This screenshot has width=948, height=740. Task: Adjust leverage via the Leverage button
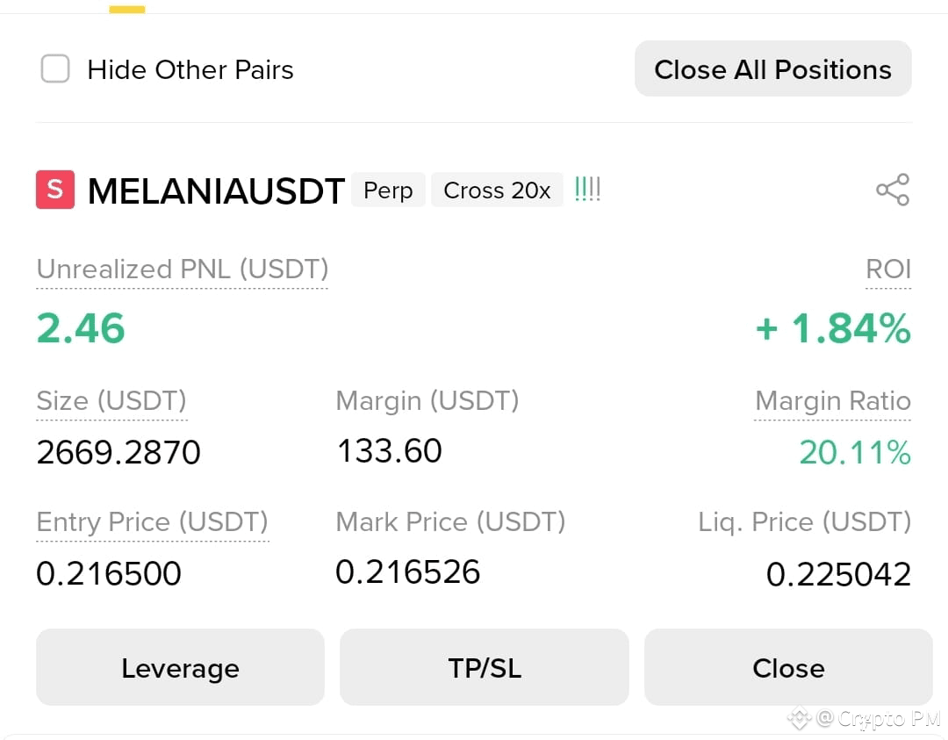tap(179, 667)
